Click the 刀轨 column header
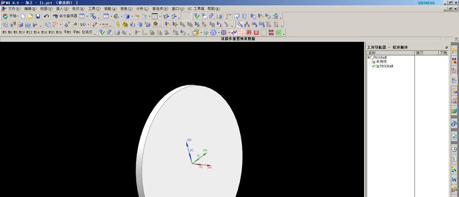This screenshot has height=197, width=459. [443, 53]
